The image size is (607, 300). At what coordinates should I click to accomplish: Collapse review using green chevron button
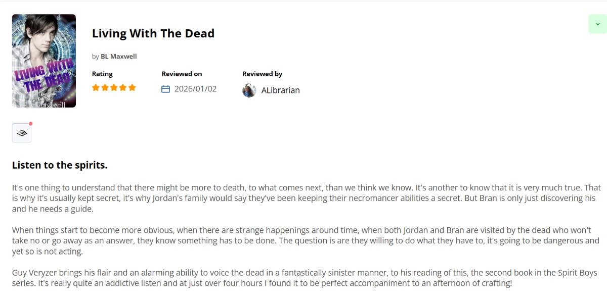point(597,24)
